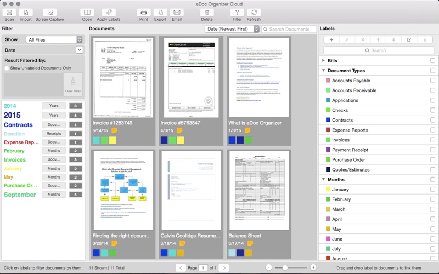Check the January label checkbox
The image size is (439, 274).
point(432,190)
